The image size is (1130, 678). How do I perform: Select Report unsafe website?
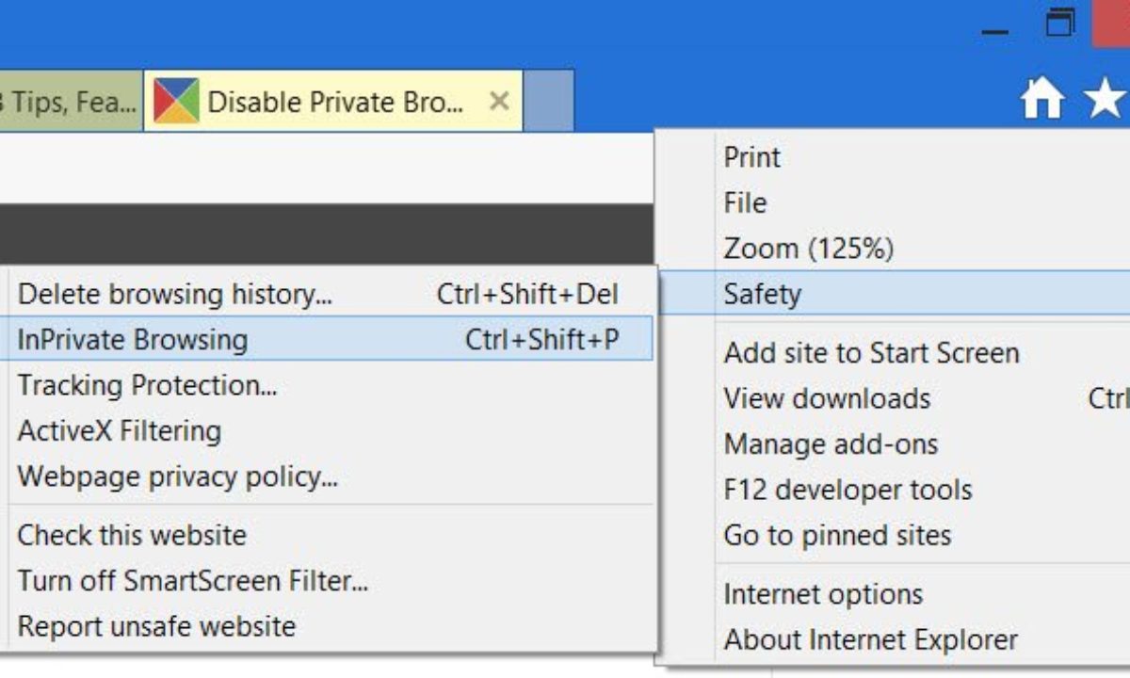click(156, 625)
